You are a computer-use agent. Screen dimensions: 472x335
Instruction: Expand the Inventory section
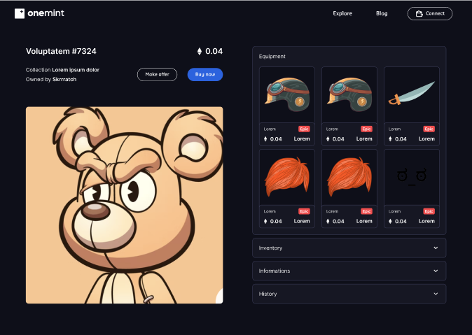349,248
